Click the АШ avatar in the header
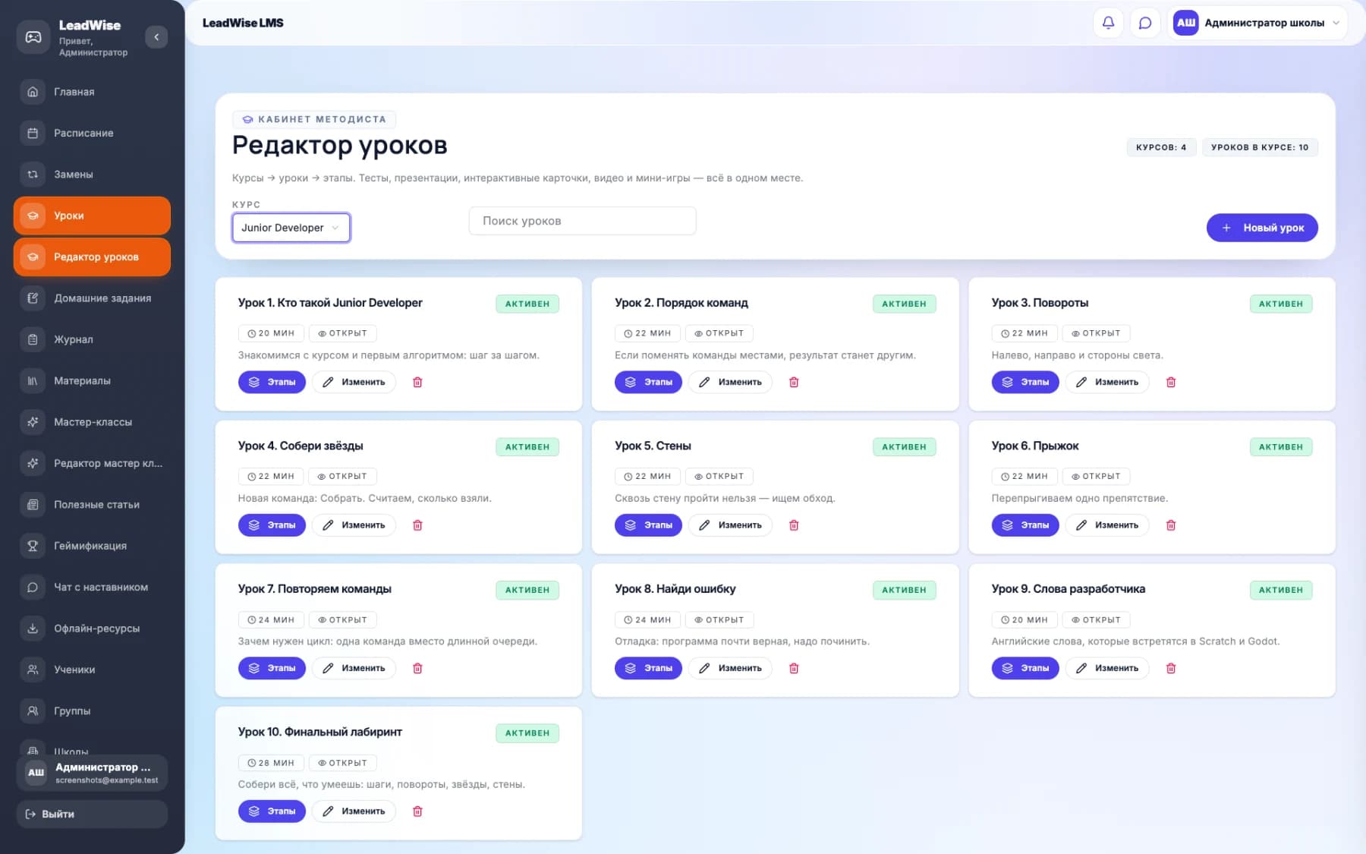 pos(1186,23)
